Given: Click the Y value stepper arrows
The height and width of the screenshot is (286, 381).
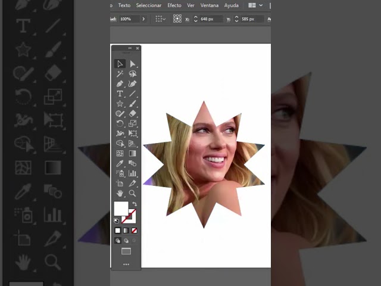Looking at the screenshot, I should point(236,18).
